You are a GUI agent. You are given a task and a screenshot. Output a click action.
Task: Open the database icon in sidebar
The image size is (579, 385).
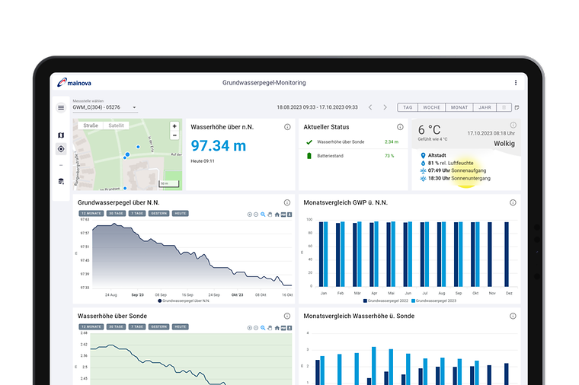[x=61, y=181]
